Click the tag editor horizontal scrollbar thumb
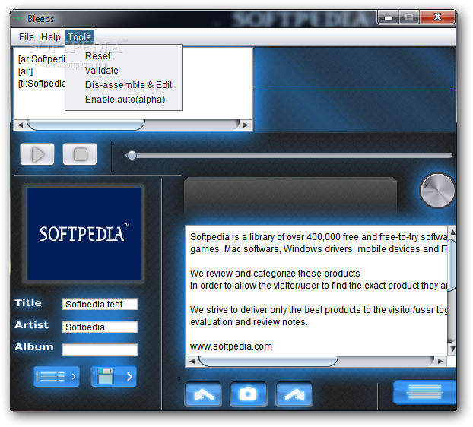Image resolution: width=473 pixels, height=427 pixels. click(86, 125)
